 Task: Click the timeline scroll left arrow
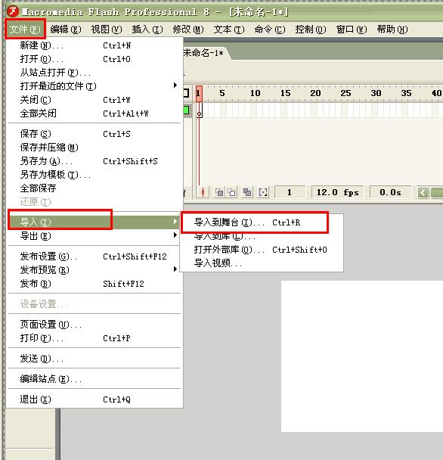[423, 193]
